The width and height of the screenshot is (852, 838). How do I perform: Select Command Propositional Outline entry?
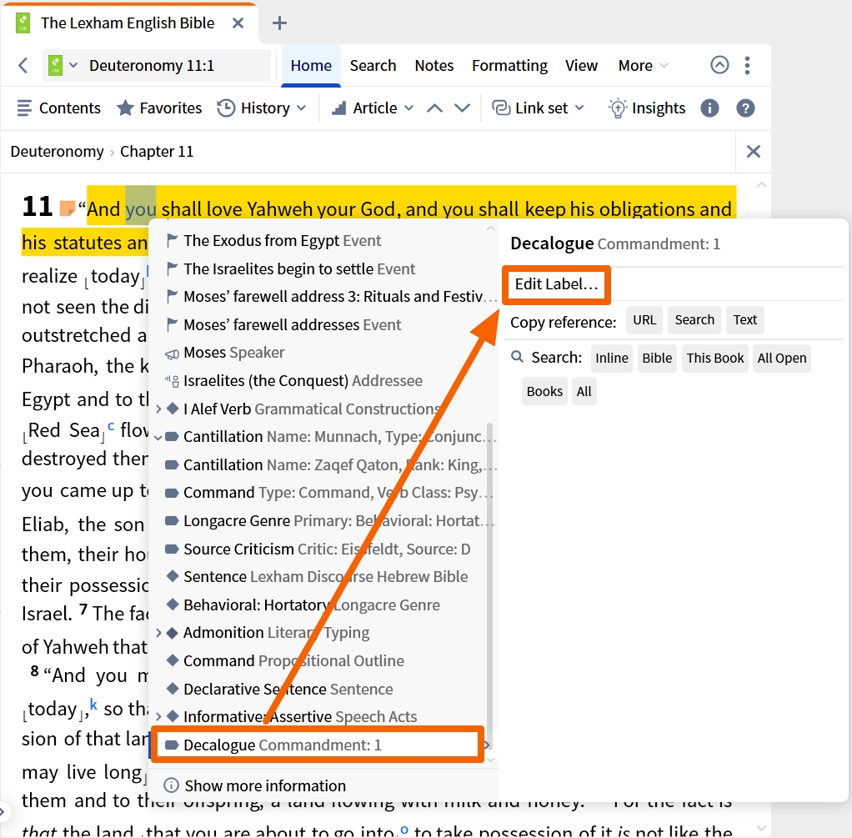pyautogui.click(x=323, y=661)
